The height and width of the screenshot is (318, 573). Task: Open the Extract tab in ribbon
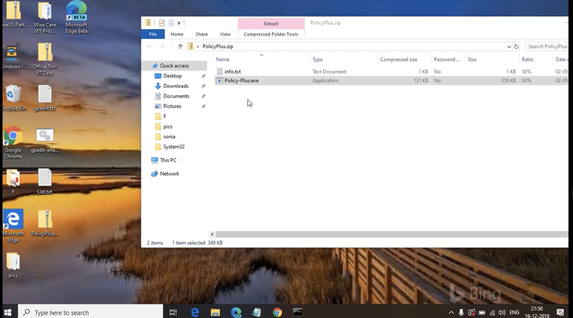(x=271, y=23)
